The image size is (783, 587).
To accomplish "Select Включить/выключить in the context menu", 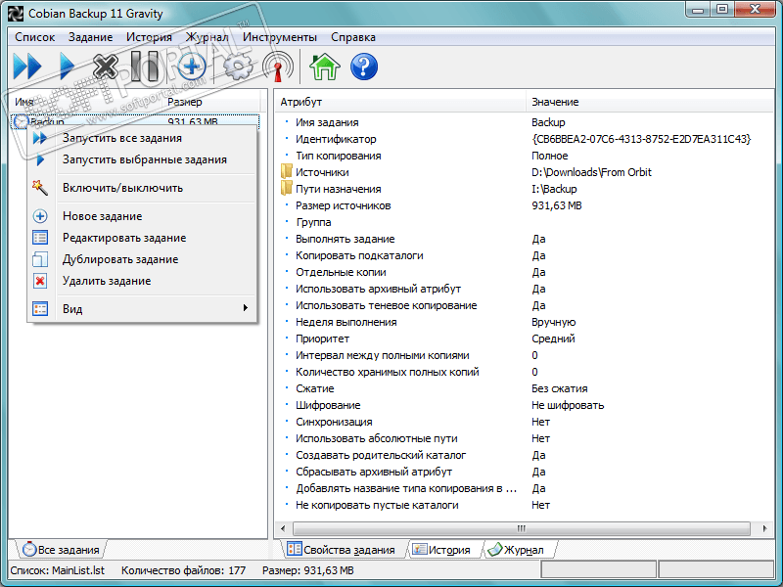I will (x=142, y=188).
